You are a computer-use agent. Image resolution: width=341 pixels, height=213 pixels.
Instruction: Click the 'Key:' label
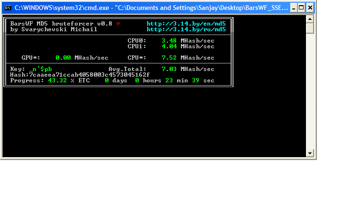[18, 69]
